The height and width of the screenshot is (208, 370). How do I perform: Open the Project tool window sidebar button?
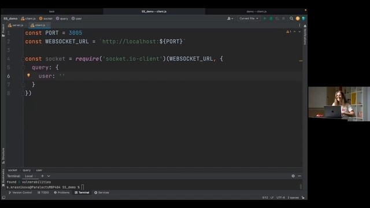point(3,30)
